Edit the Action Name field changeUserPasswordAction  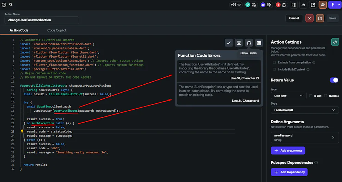[x=42, y=20]
